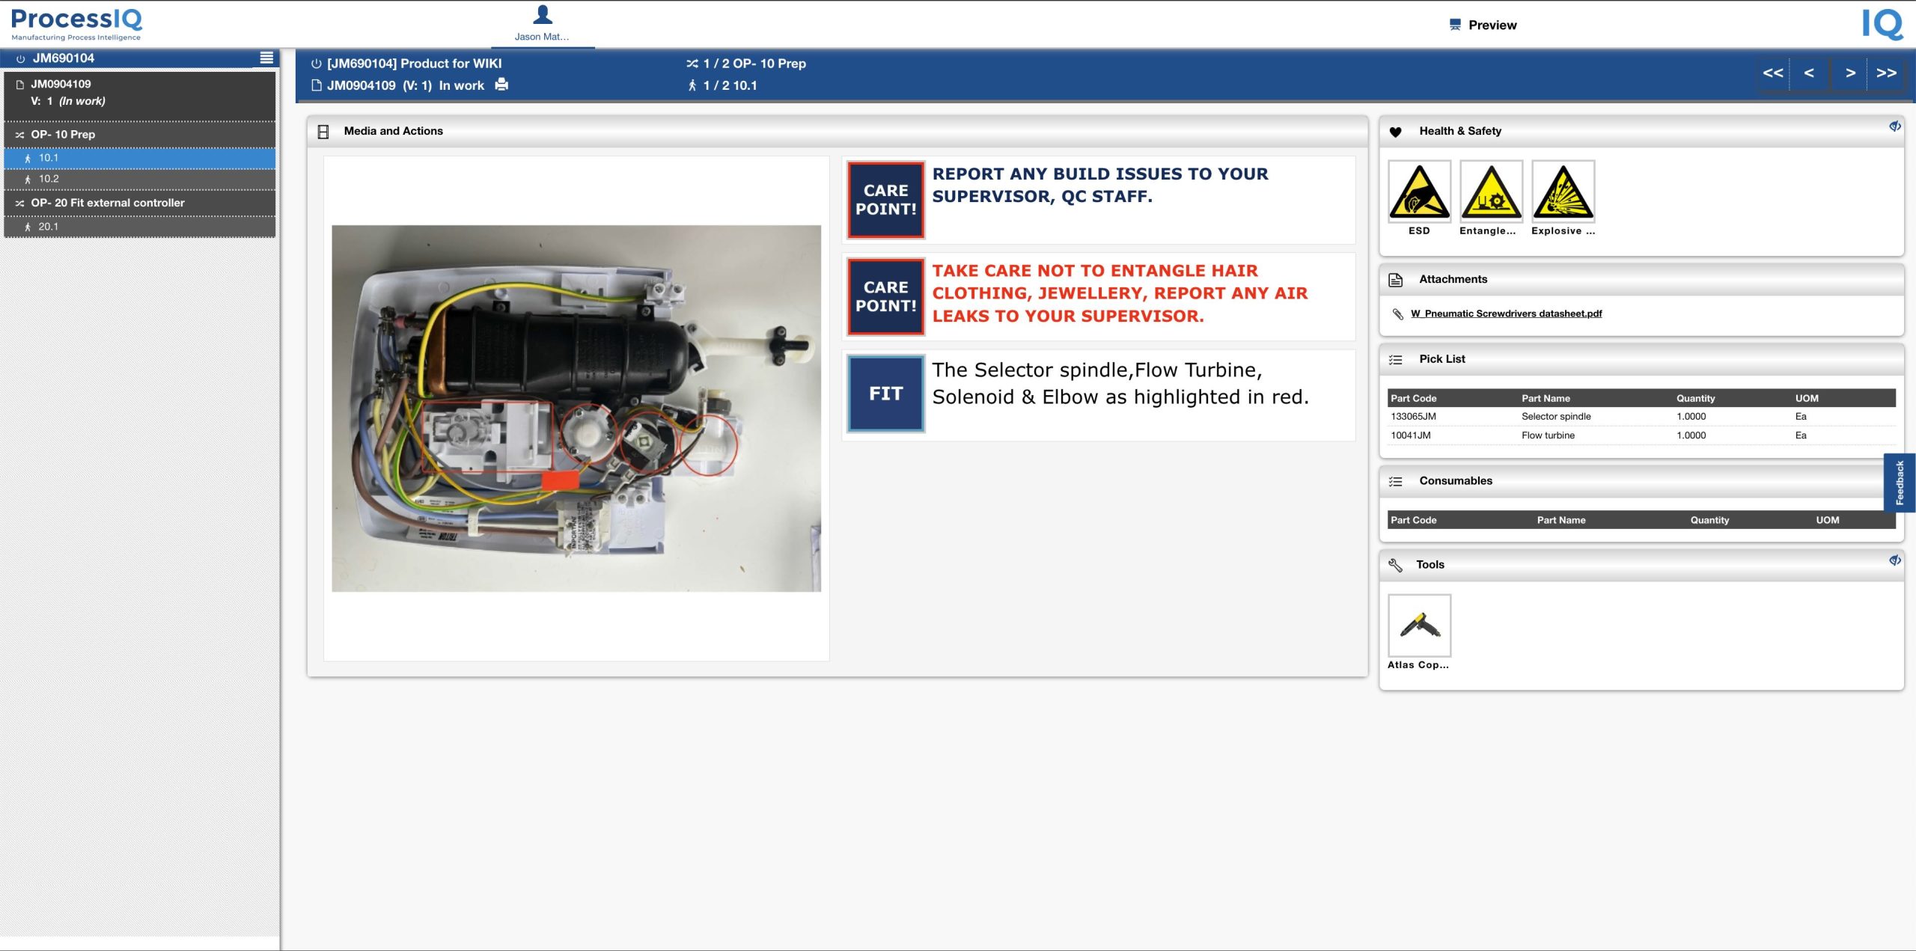Go to previous step with < button

1809,73
